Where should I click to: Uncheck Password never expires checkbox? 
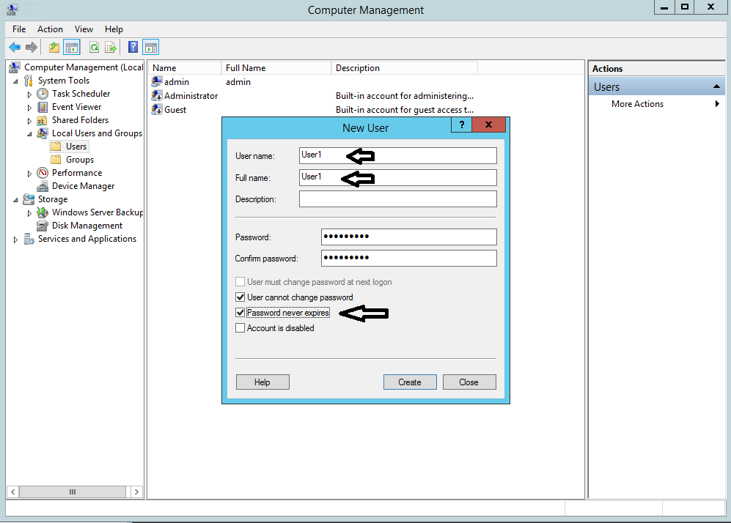[240, 313]
